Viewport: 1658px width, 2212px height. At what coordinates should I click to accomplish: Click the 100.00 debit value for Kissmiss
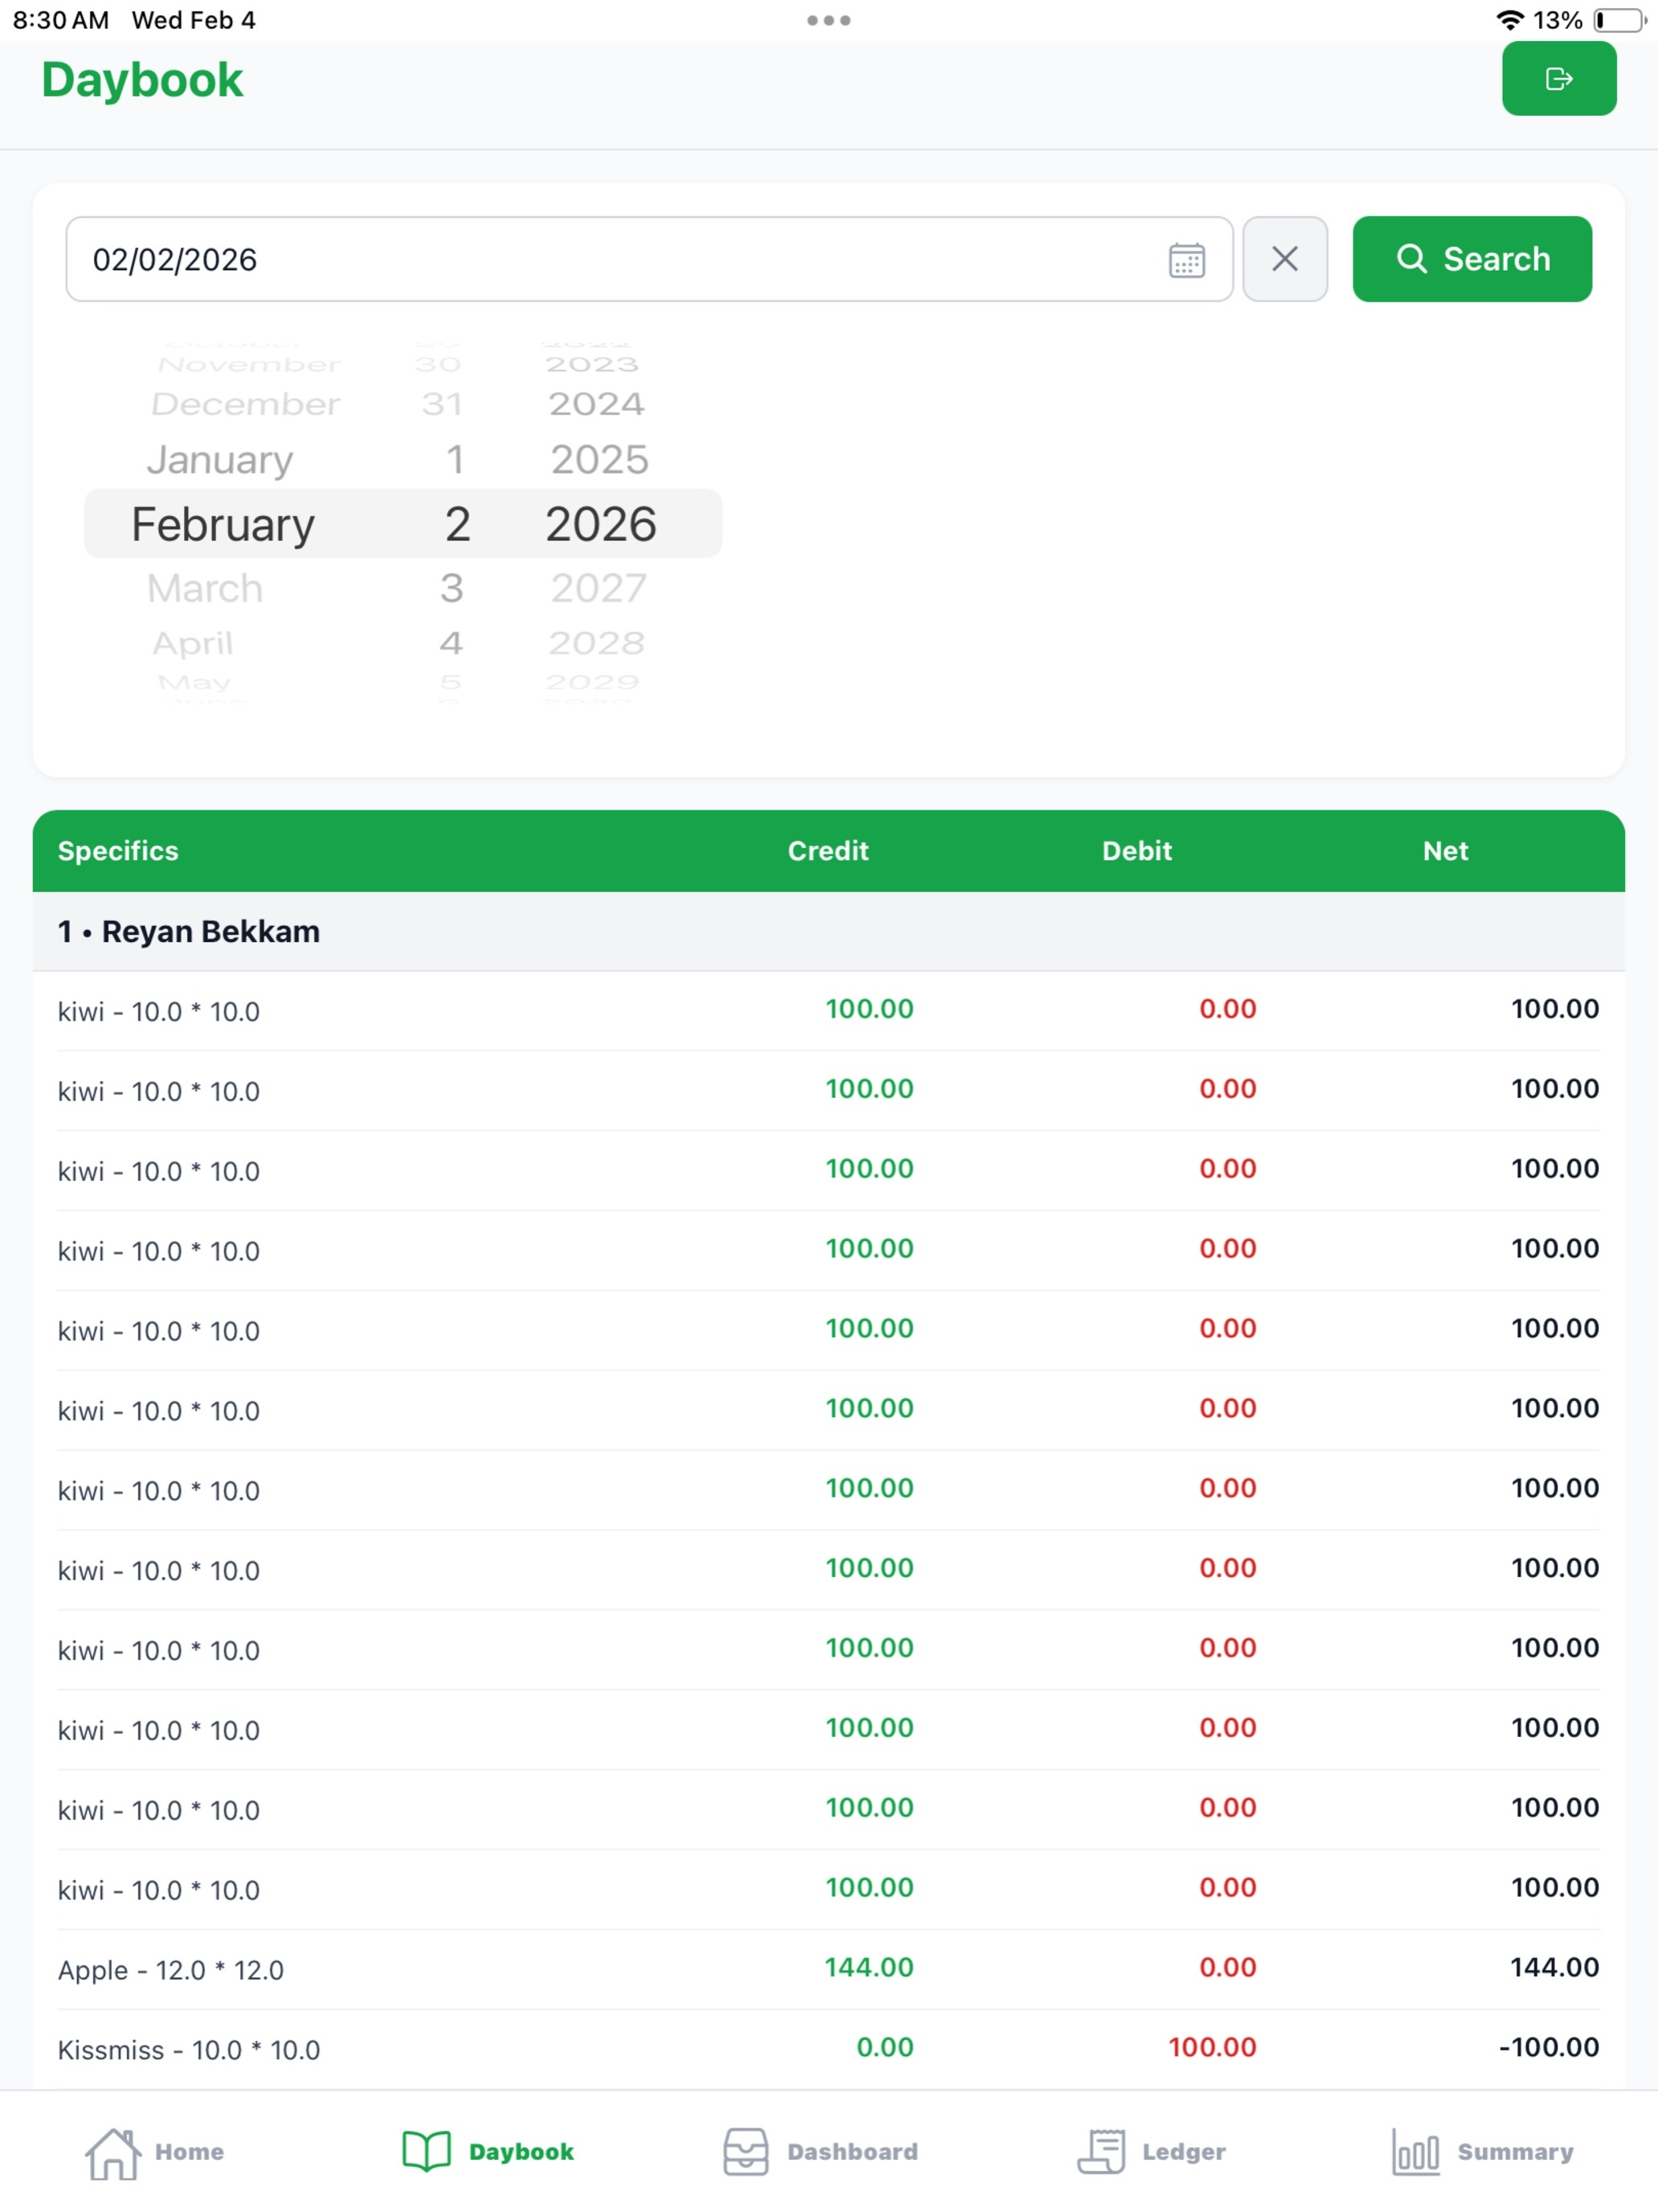coord(1212,2047)
